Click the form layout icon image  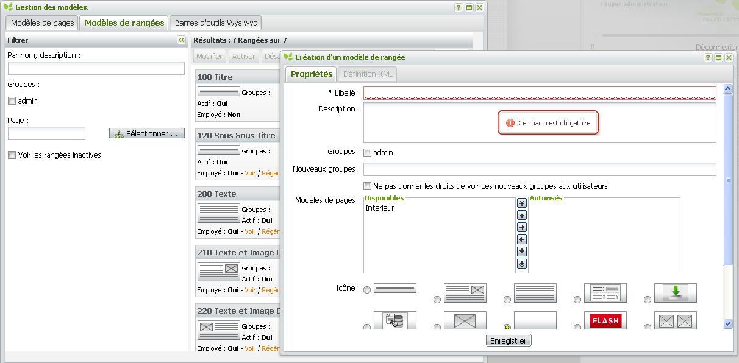tap(605, 293)
